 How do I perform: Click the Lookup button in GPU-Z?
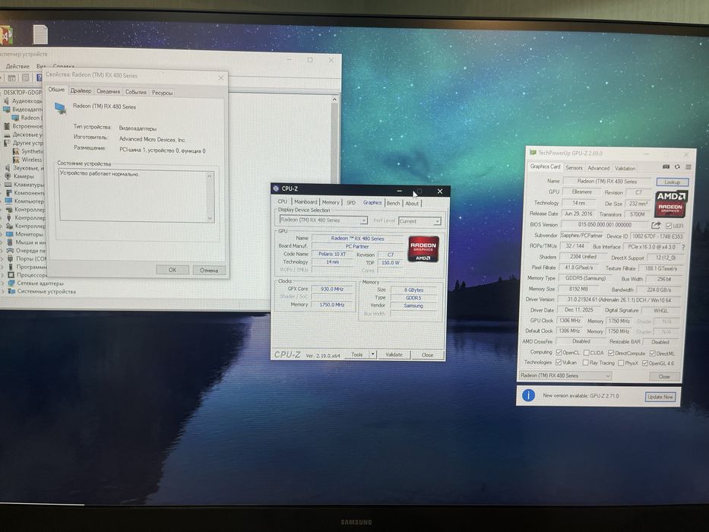pyautogui.click(x=672, y=182)
